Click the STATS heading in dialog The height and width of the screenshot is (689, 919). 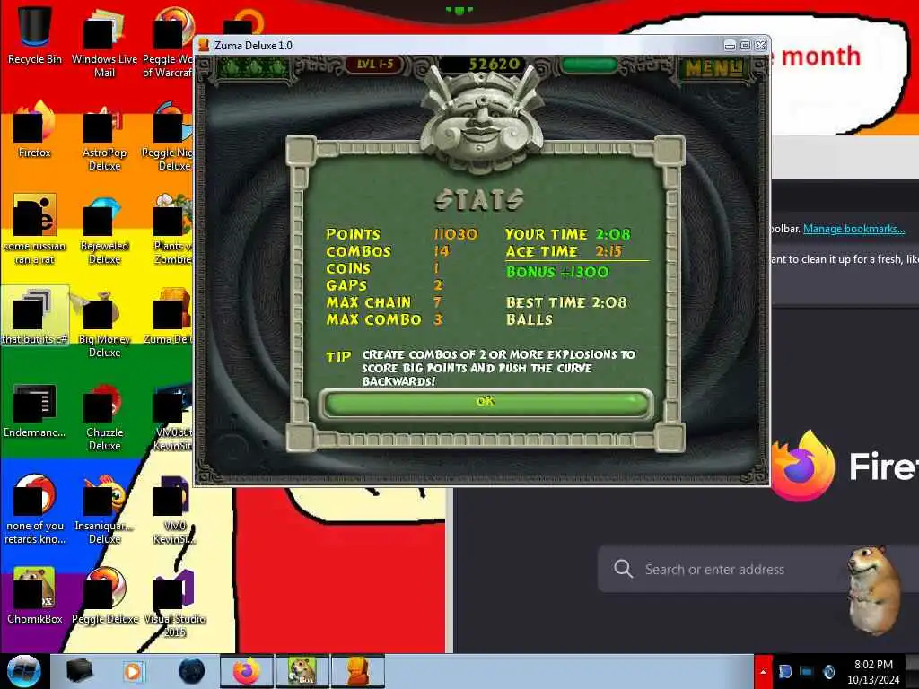pyautogui.click(x=479, y=200)
